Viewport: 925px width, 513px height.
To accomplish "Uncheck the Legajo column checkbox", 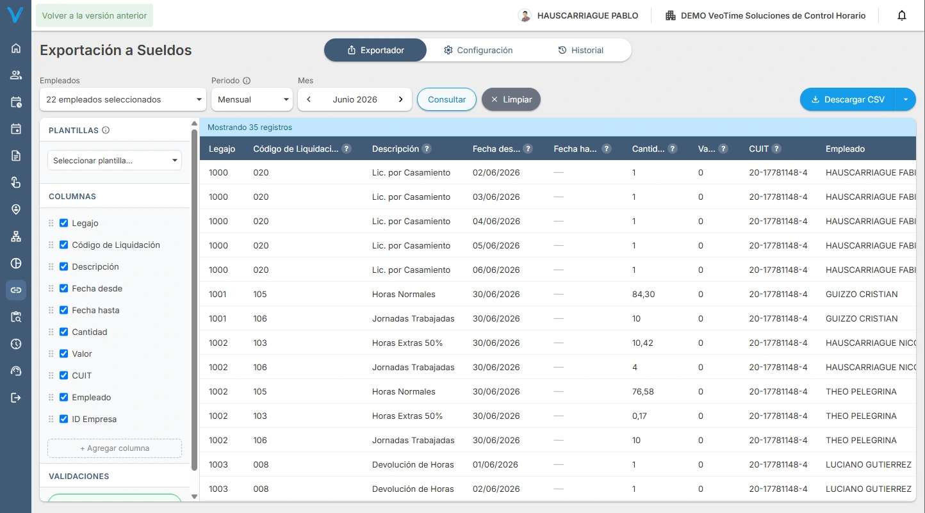I will point(63,223).
